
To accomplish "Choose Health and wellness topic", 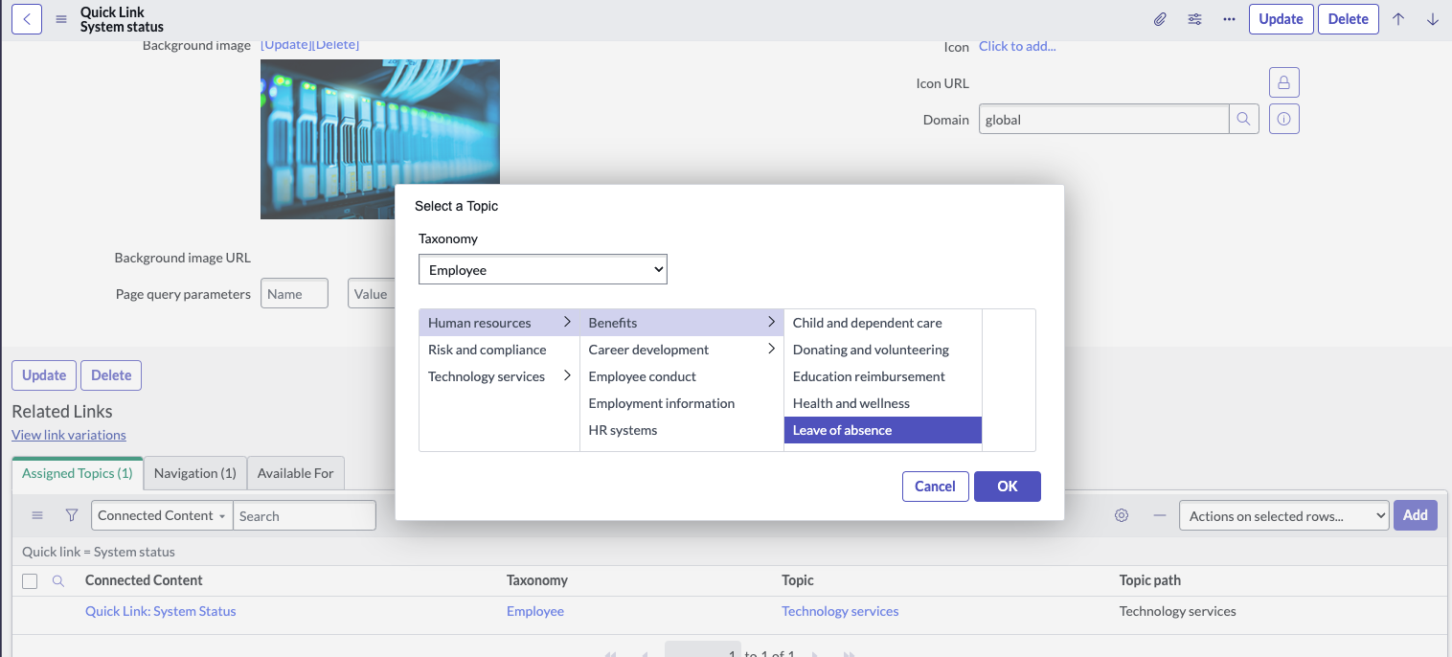I will coord(883,403).
